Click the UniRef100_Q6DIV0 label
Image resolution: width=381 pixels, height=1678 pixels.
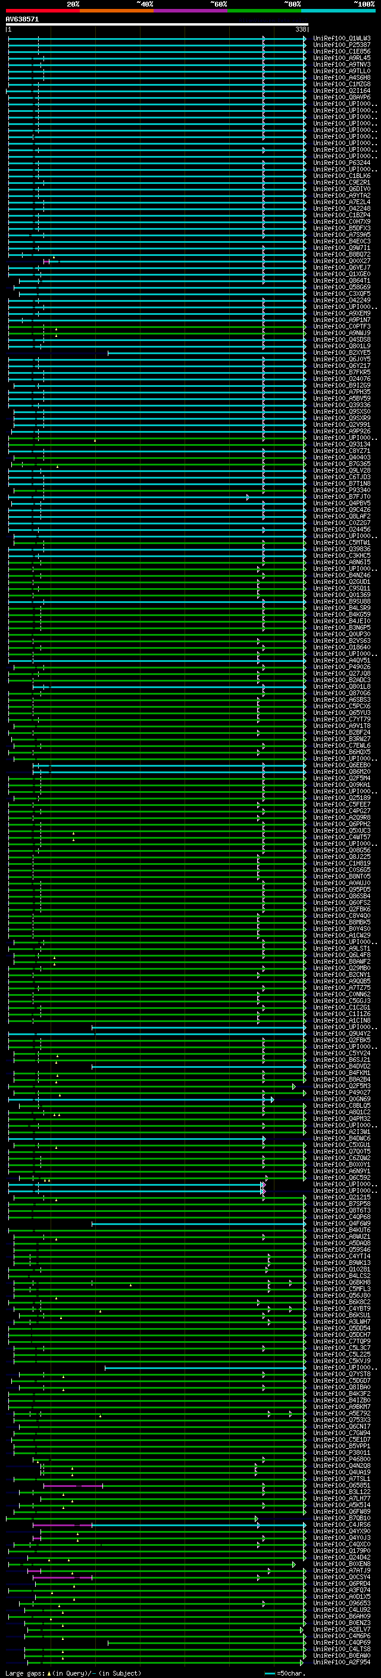[342, 189]
